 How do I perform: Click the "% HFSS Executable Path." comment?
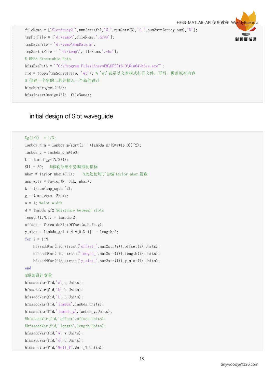point(48,59)
